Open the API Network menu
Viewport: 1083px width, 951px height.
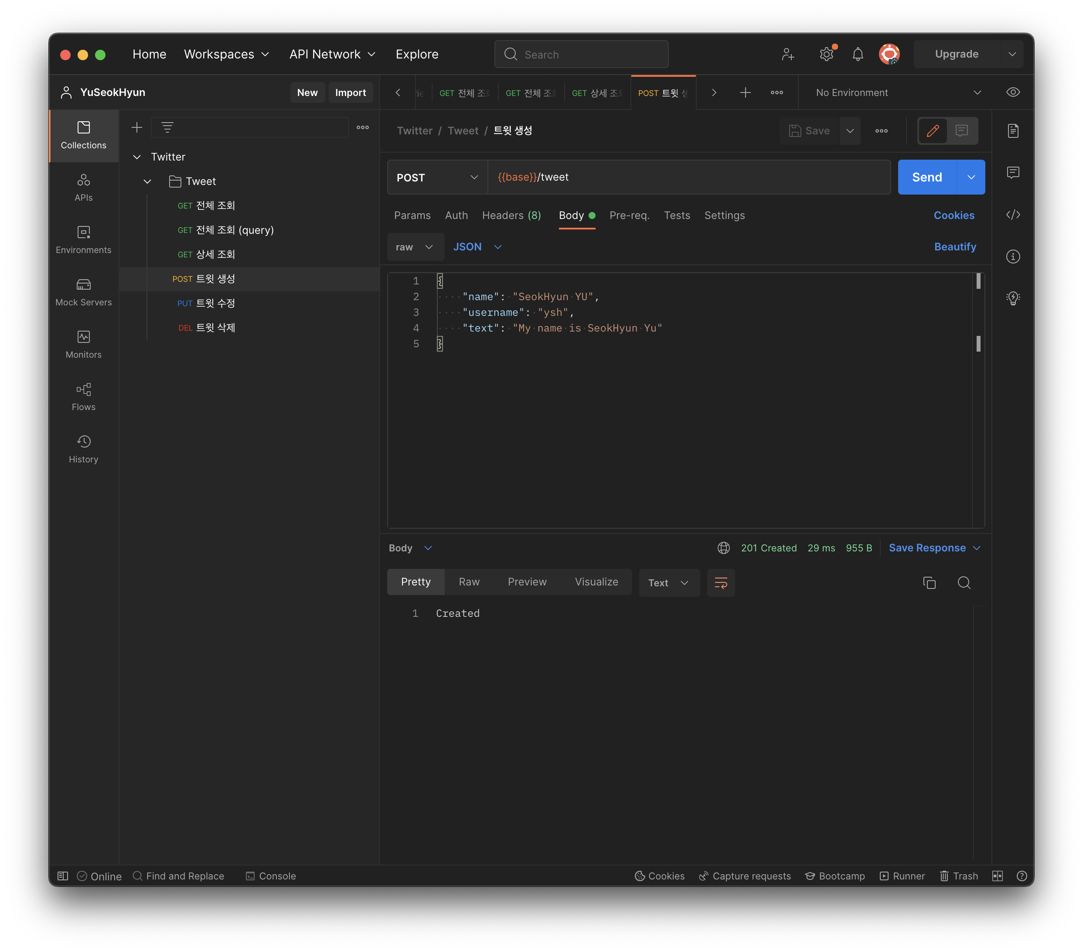[332, 54]
